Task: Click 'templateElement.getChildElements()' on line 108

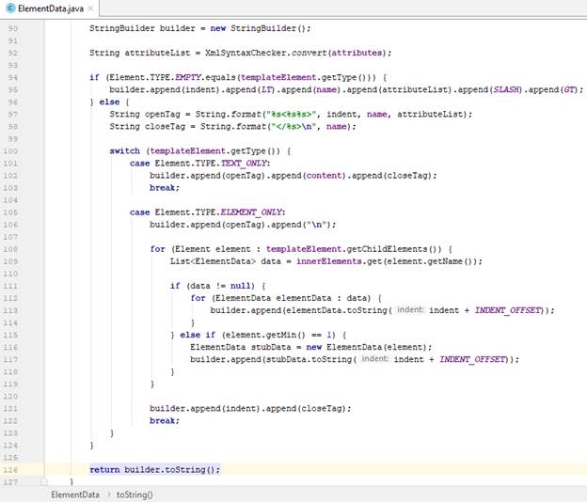Action: tap(354, 249)
